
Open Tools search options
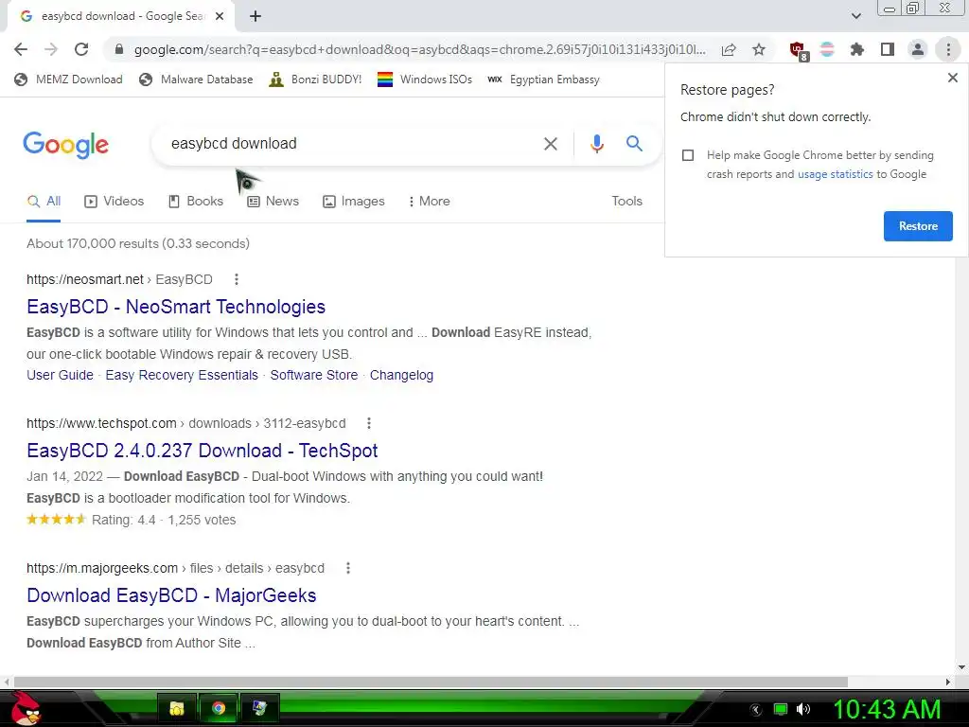pyautogui.click(x=626, y=202)
